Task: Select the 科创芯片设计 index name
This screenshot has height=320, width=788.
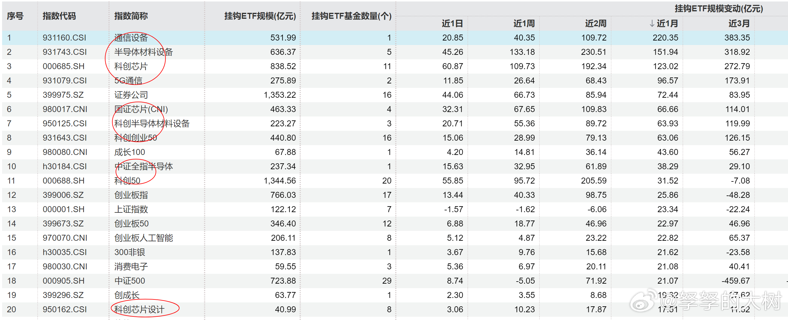Action: pos(139,309)
